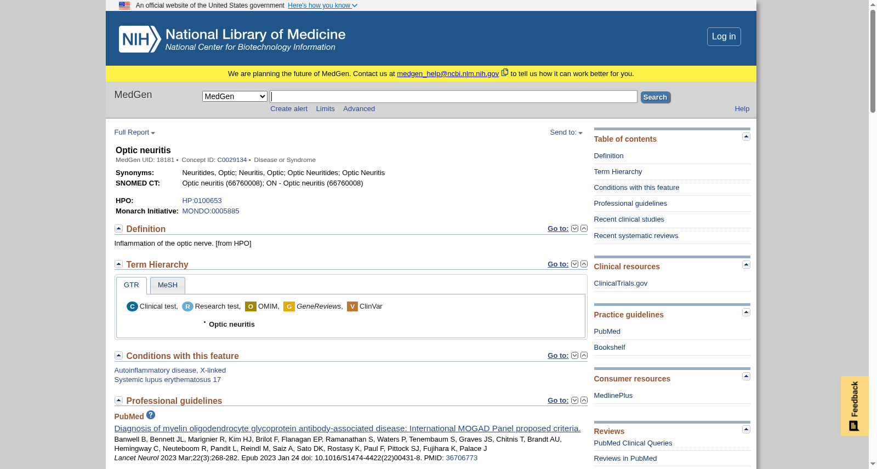
Task: Click the V ClinVar badge
Action: (352, 306)
